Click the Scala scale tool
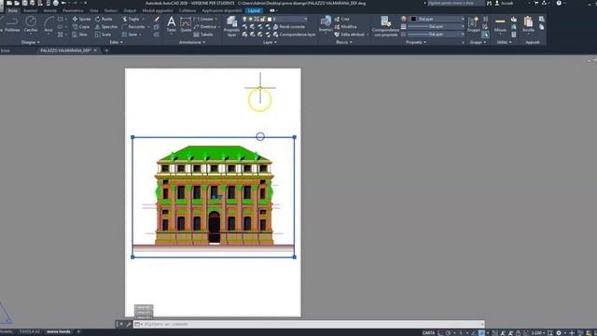The width and height of the screenshot is (597, 336). pyautogui.click(x=103, y=35)
